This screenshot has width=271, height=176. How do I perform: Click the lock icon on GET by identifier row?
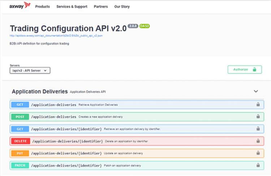[258, 129]
